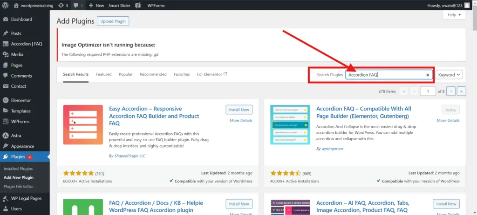
Task: Open wpshopmart author link
Action: click(333, 149)
